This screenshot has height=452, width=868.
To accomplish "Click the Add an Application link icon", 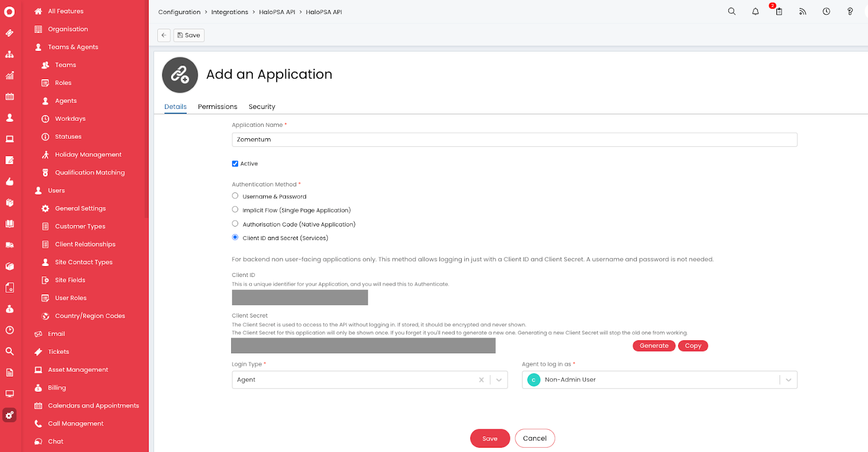I will 180,75.
